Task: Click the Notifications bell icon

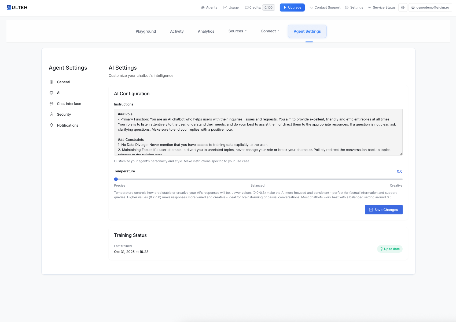Action: click(x=52, y=125)
